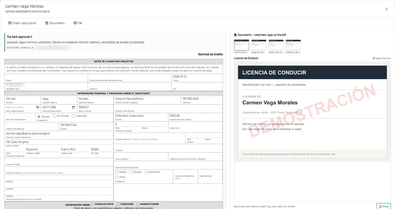Close the Carmen Vega Morales dialog
This screenshot has width=395, height=209.
click(x=386, y=9)
